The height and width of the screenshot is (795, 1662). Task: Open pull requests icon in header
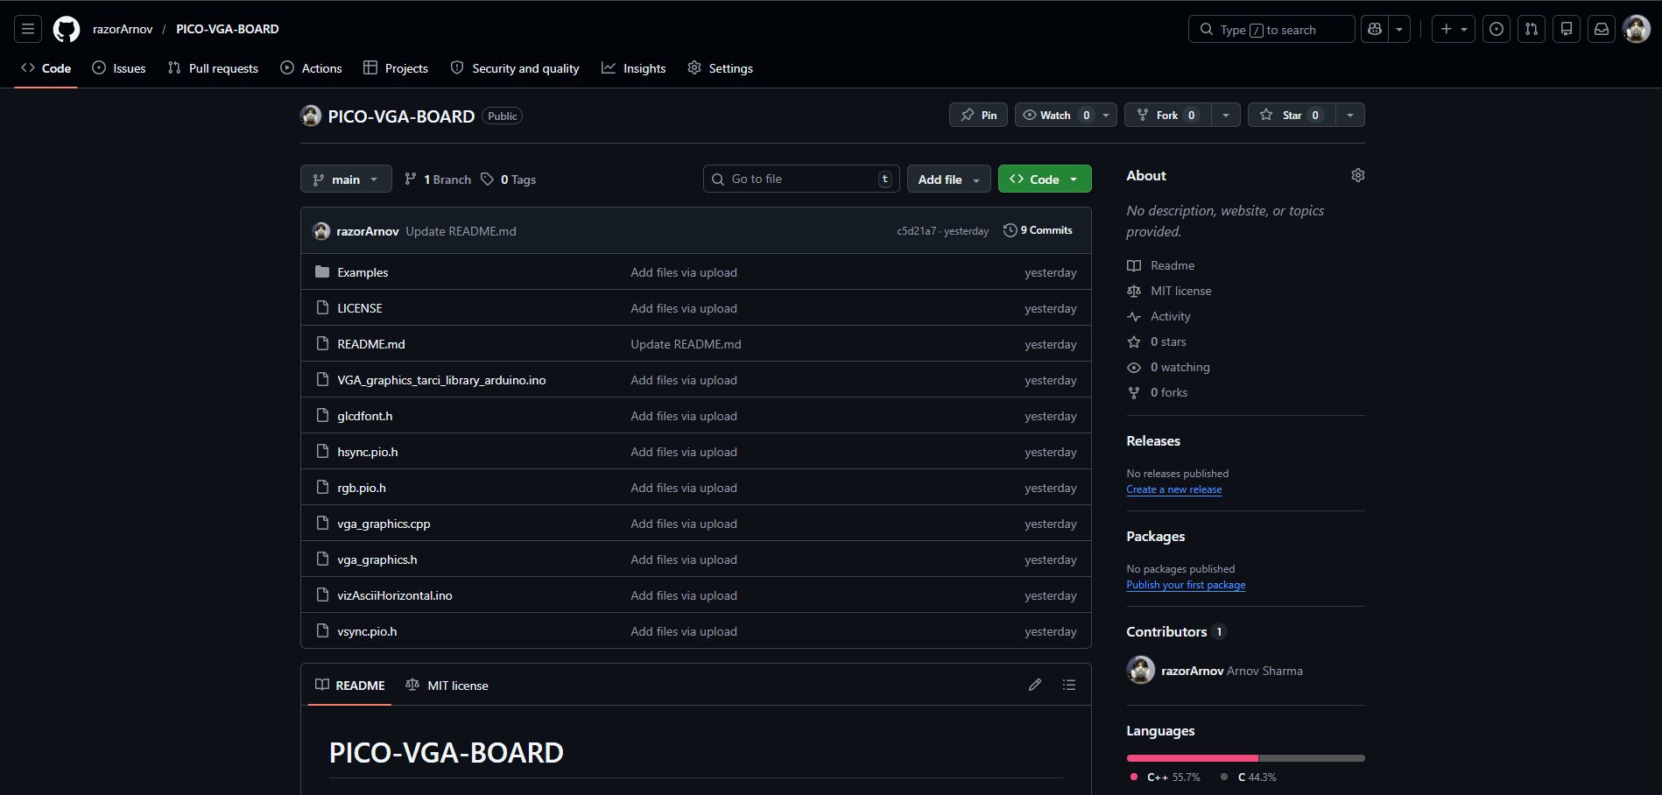(1532, 29)
